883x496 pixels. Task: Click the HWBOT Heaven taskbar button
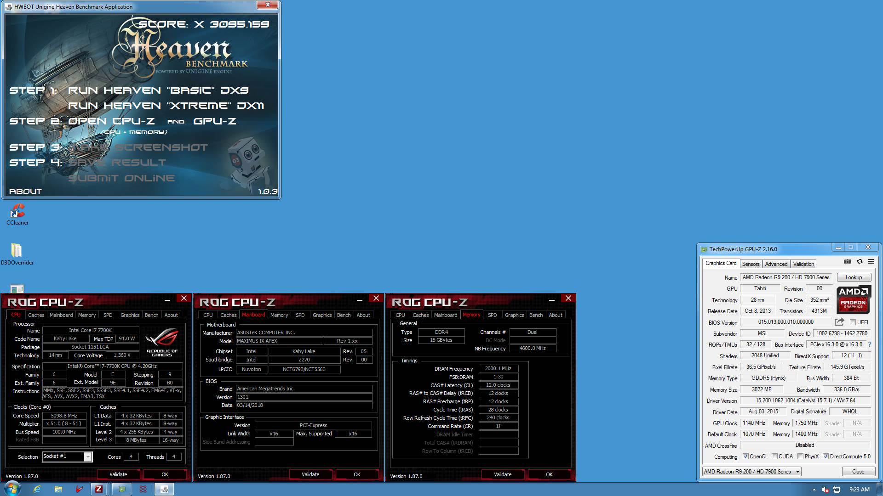click(x=164, y=489)
